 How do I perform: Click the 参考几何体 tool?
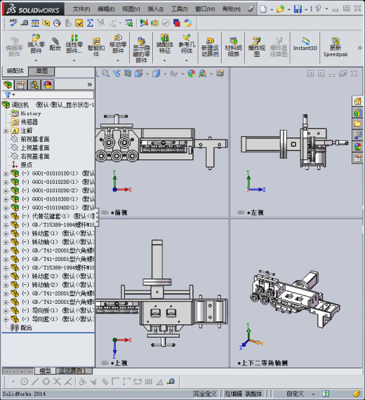187,44
